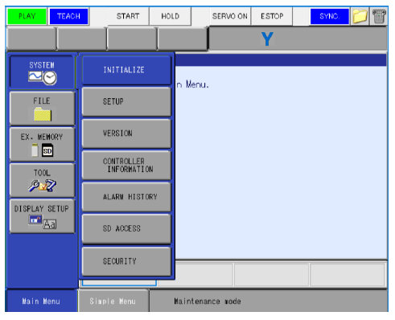Click the HOLD button
This screenshot has width=395, height=320.
point(170,16)
